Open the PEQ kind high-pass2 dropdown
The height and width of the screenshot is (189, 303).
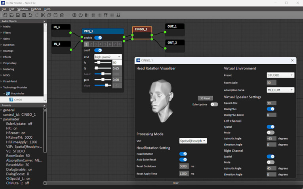click(107, 57)
